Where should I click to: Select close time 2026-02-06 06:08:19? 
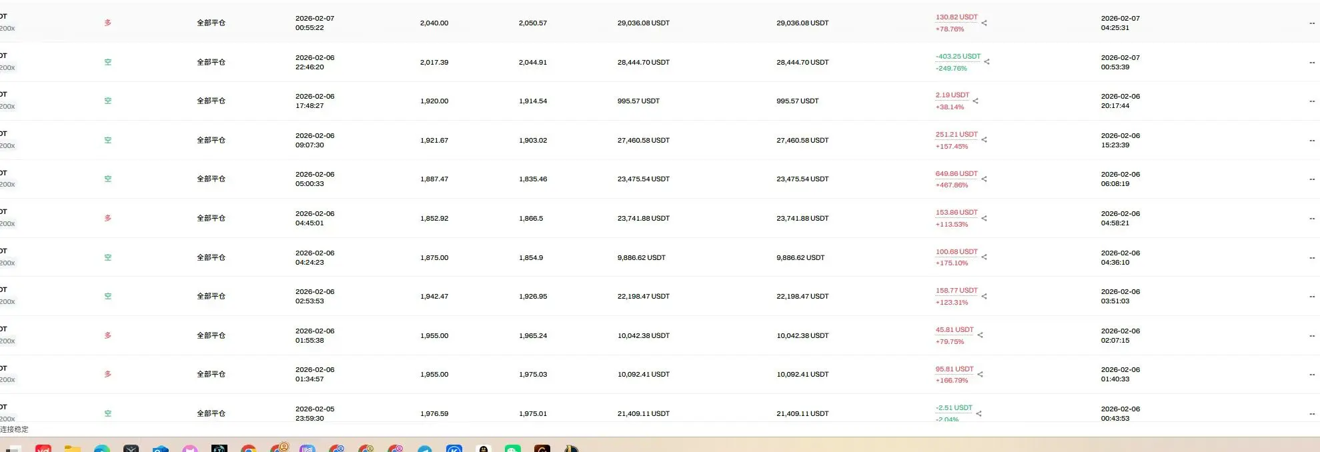click(x=1121, y=179)
